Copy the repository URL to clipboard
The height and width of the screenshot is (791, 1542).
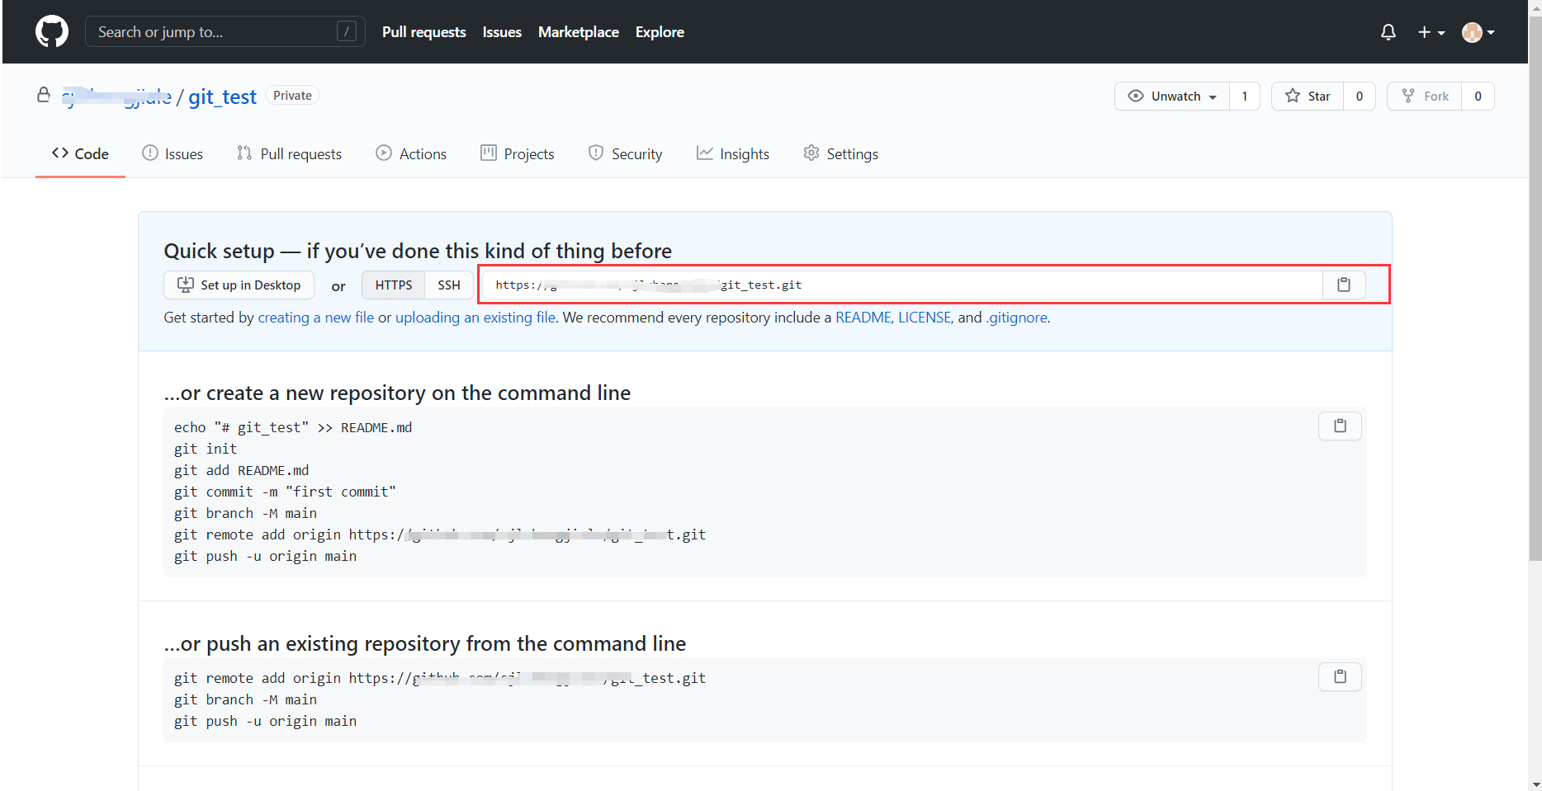[1344, 285]
